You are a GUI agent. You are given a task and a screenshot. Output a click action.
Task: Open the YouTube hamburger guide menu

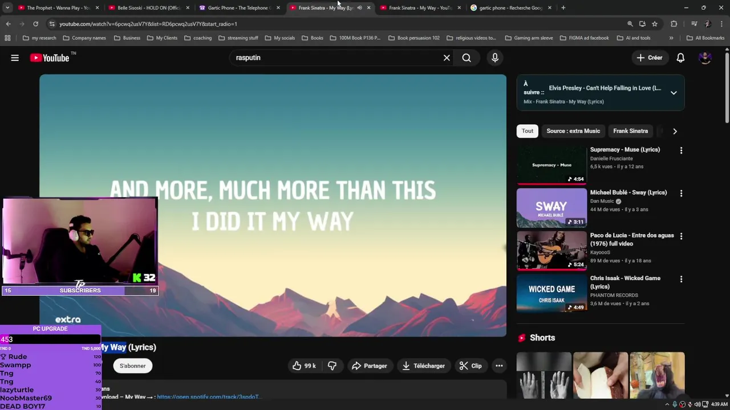point(15,58)
